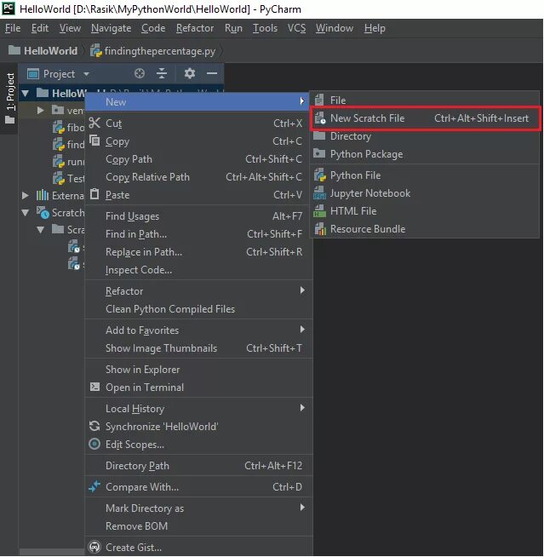Click the Edit Scopes circle icon
This screenshot has height=557, width=544.
[x=94, y=444]
